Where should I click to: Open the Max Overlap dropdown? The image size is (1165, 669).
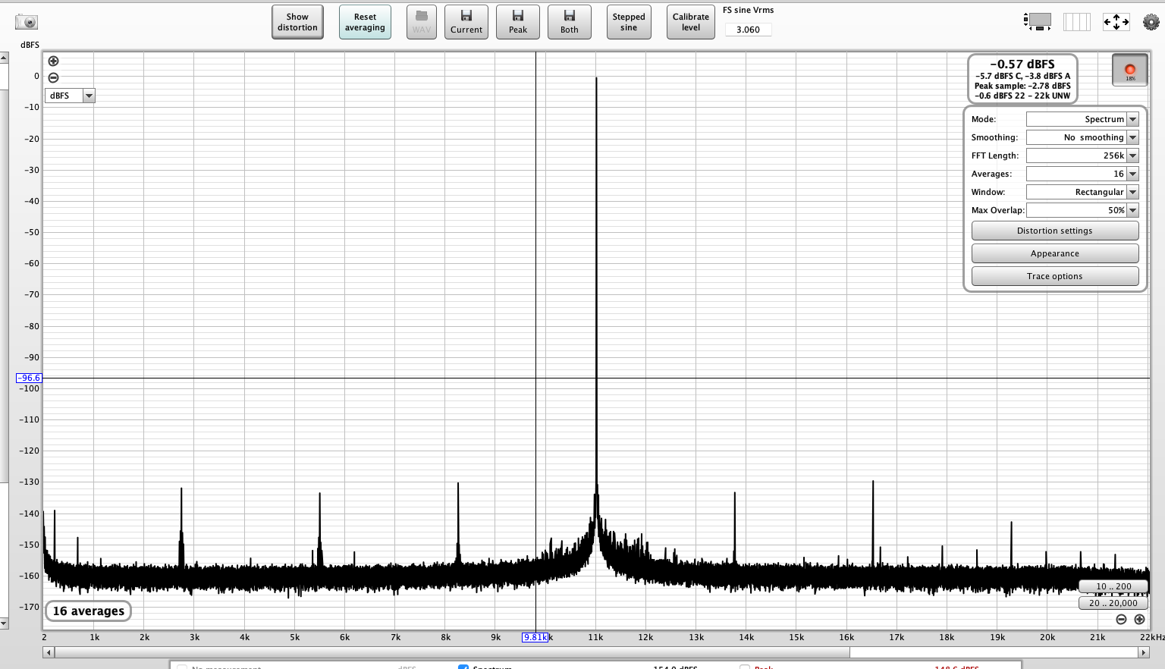tap(1082, 210)
